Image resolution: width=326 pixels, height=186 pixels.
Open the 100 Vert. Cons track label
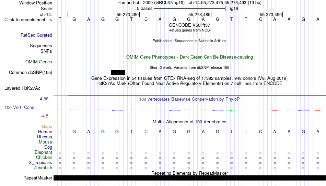click(x=19, y=107)
